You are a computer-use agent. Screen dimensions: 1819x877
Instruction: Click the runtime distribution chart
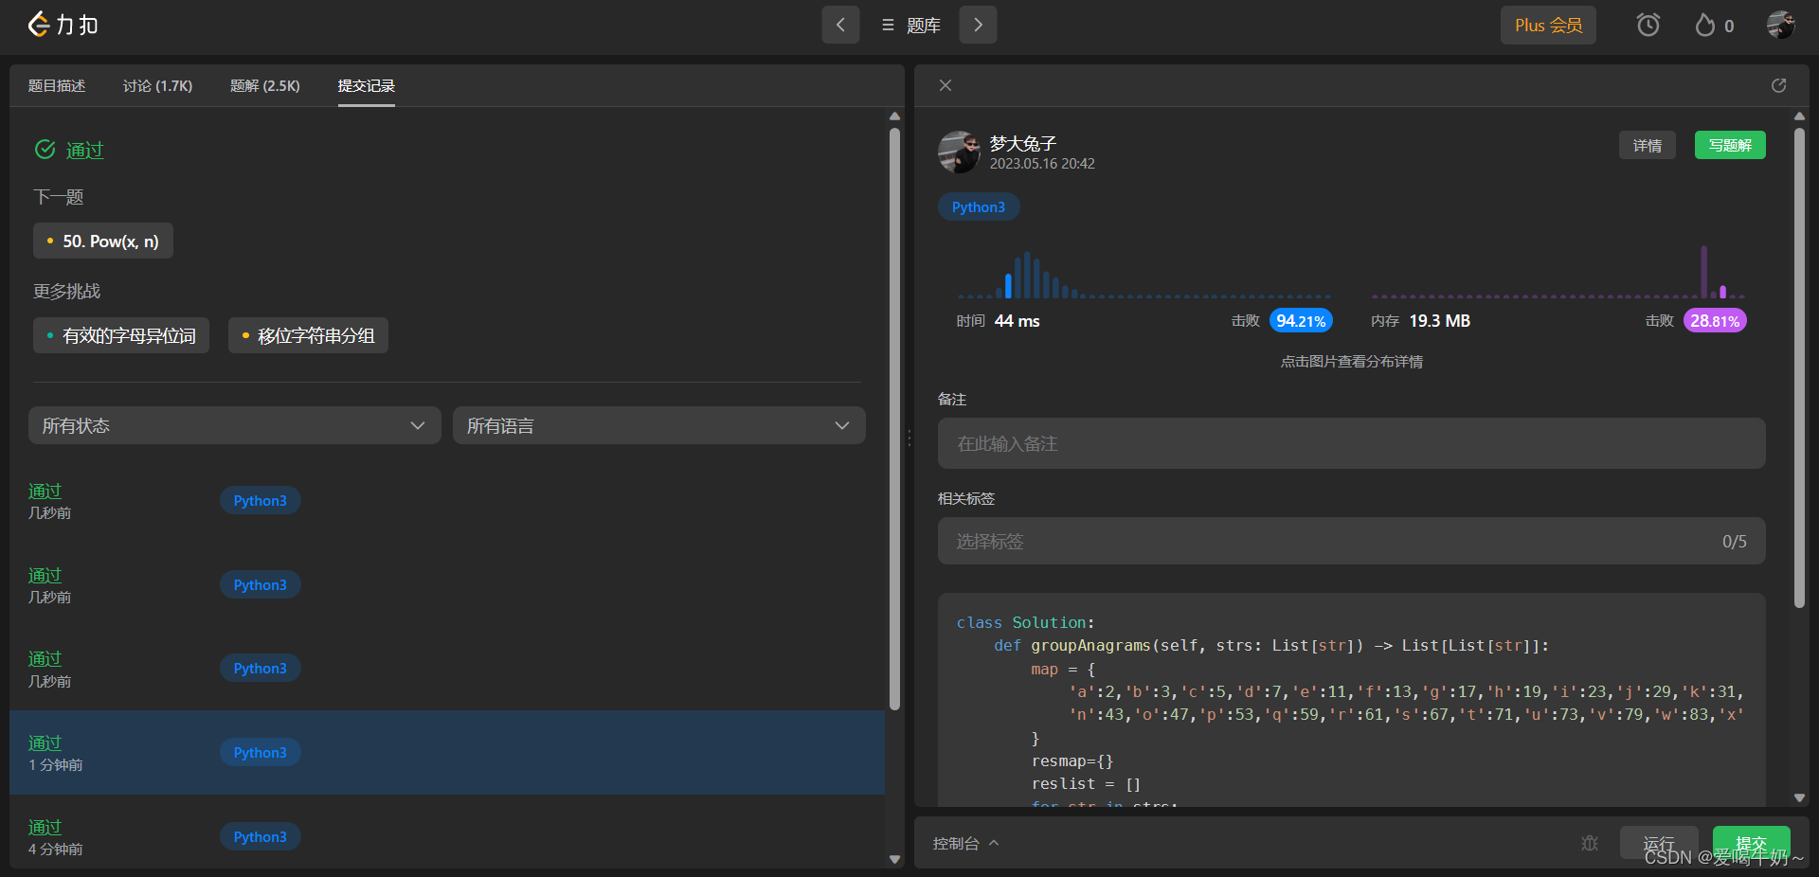pos(1144,273)
